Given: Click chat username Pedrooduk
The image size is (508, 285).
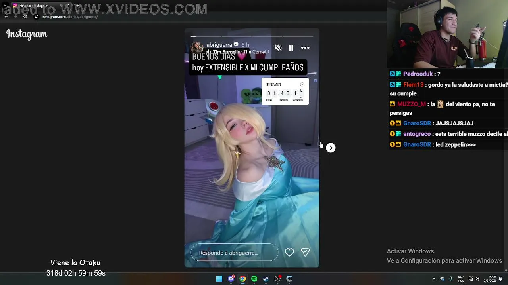Looking at the screenshot, I should point(418,74).
